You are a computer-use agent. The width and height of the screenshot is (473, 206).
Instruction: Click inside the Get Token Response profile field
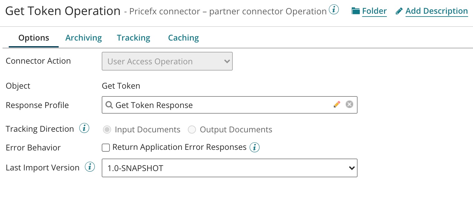[x=187, y=105]
